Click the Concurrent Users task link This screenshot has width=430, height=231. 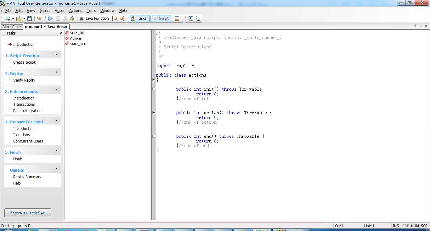28,141
